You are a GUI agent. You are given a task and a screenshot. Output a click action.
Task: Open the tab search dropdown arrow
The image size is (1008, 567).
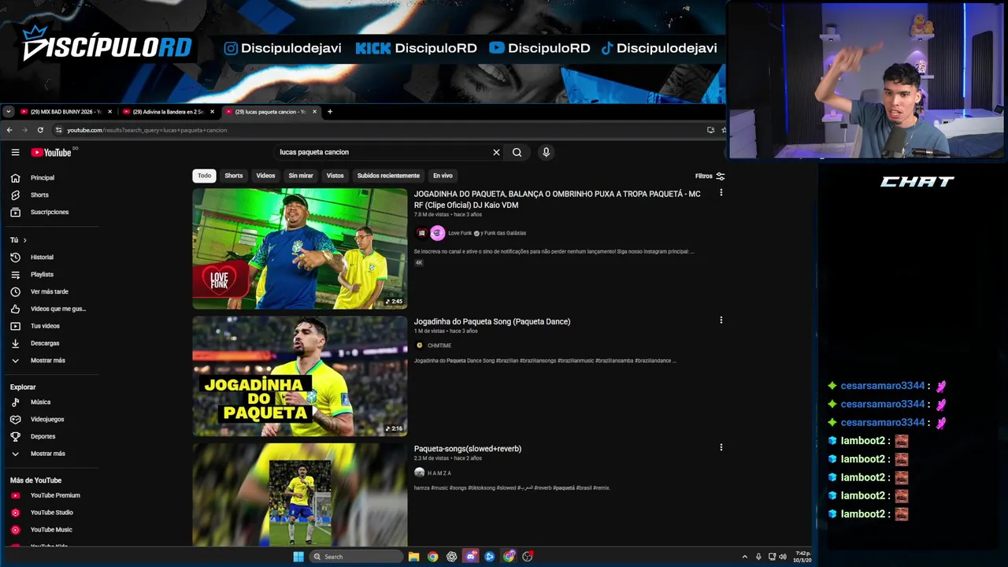(x=8, y=112)
